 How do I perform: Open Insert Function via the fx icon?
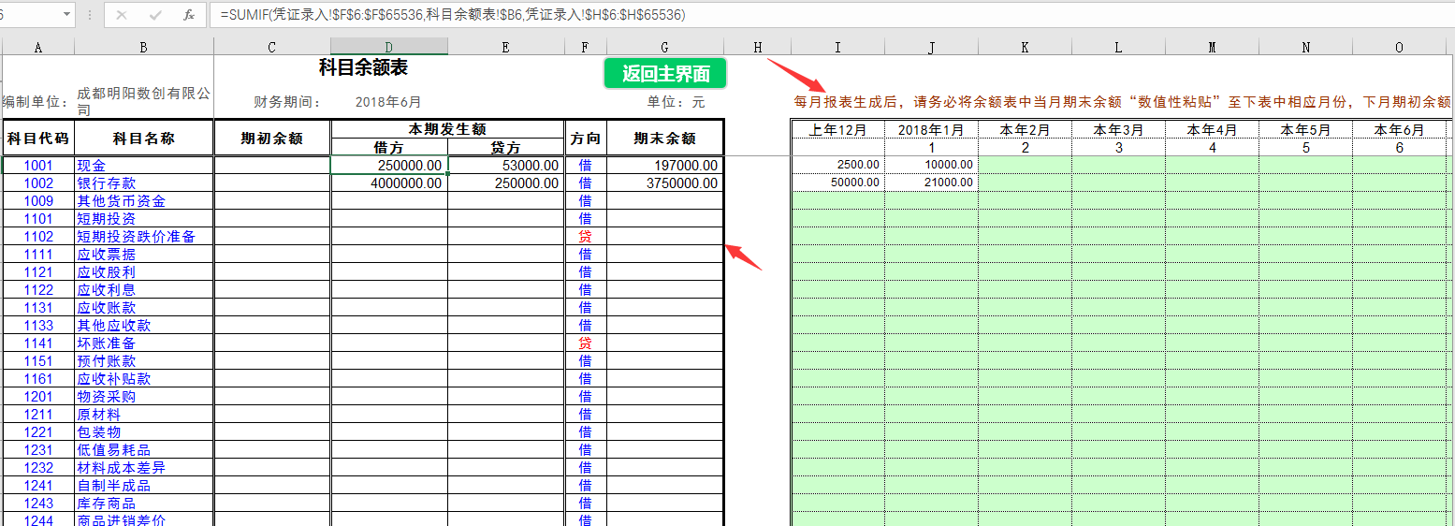coord(188,15)
